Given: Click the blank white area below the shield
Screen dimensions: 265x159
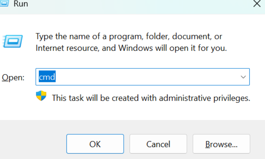Looking at the screenshot, I should coord(41,111).
